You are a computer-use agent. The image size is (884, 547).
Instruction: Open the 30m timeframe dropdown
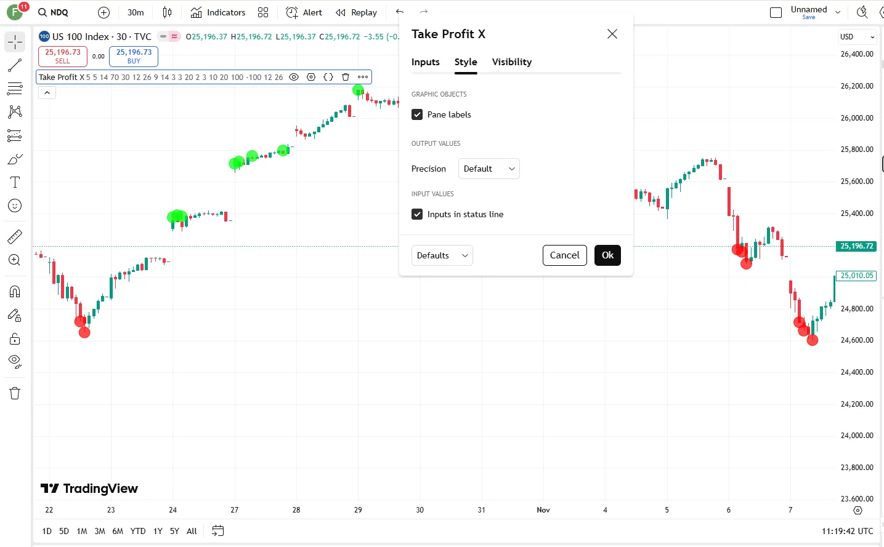[x=135, y=12]
